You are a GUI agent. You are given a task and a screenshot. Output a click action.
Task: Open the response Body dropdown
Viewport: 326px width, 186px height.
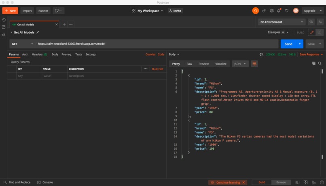point(174,54)
